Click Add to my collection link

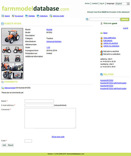111,46
